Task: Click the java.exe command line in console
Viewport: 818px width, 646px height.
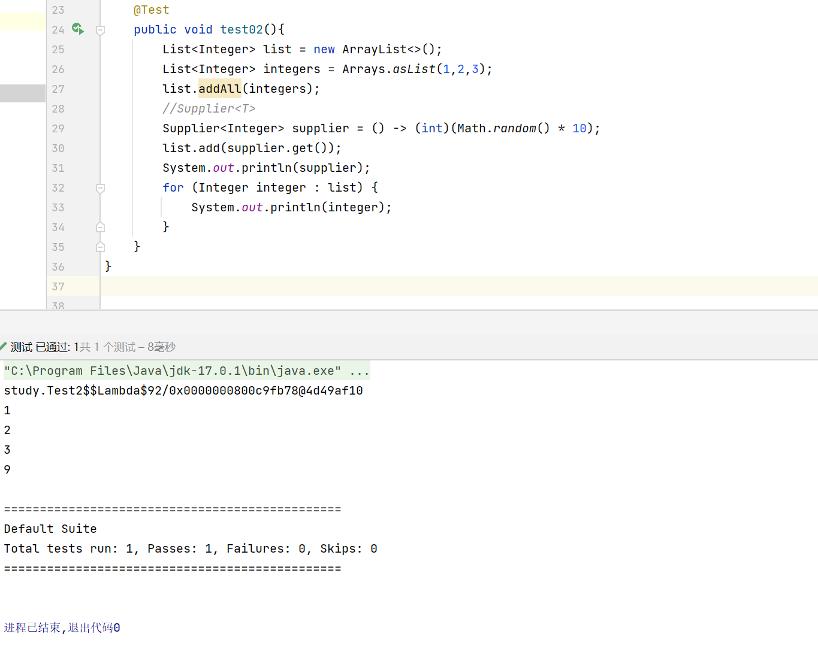Action: point(187,371)
